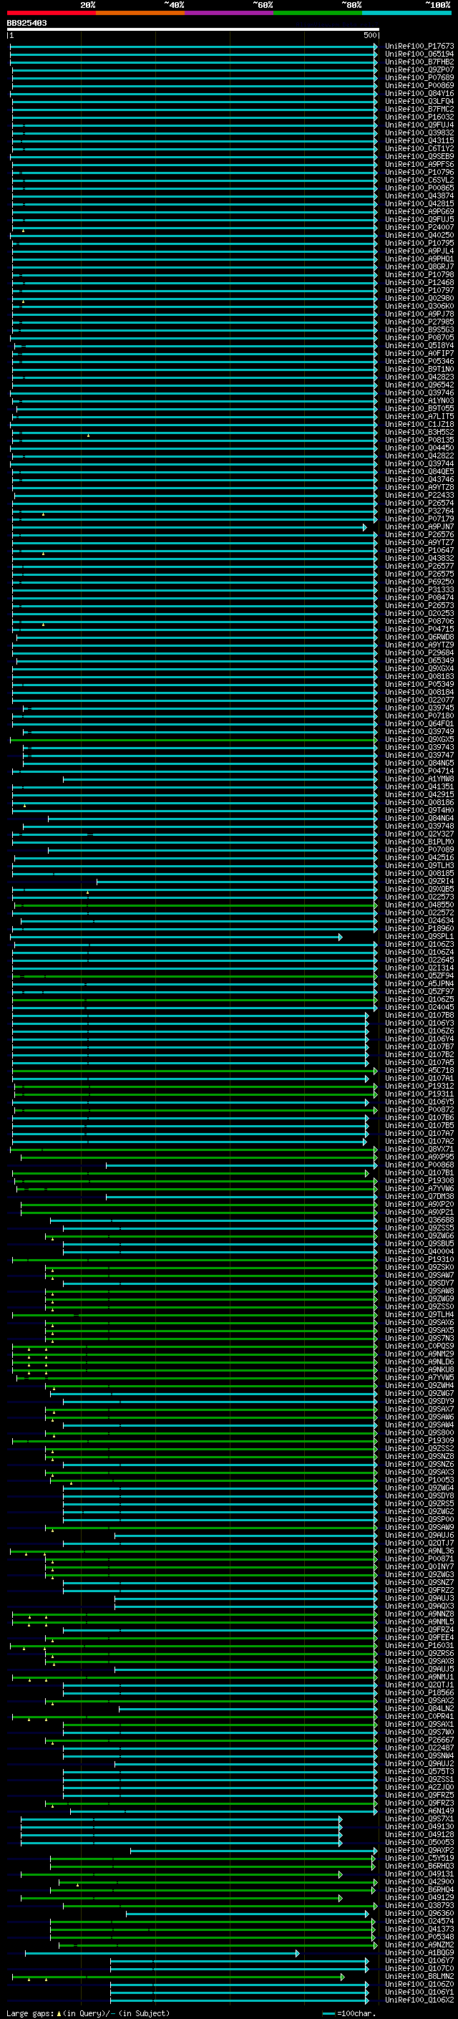Viewport: 458px width, 2019px height.
Task: Select hit UniRef100_P69250
Action: click(x=419, y=582)
